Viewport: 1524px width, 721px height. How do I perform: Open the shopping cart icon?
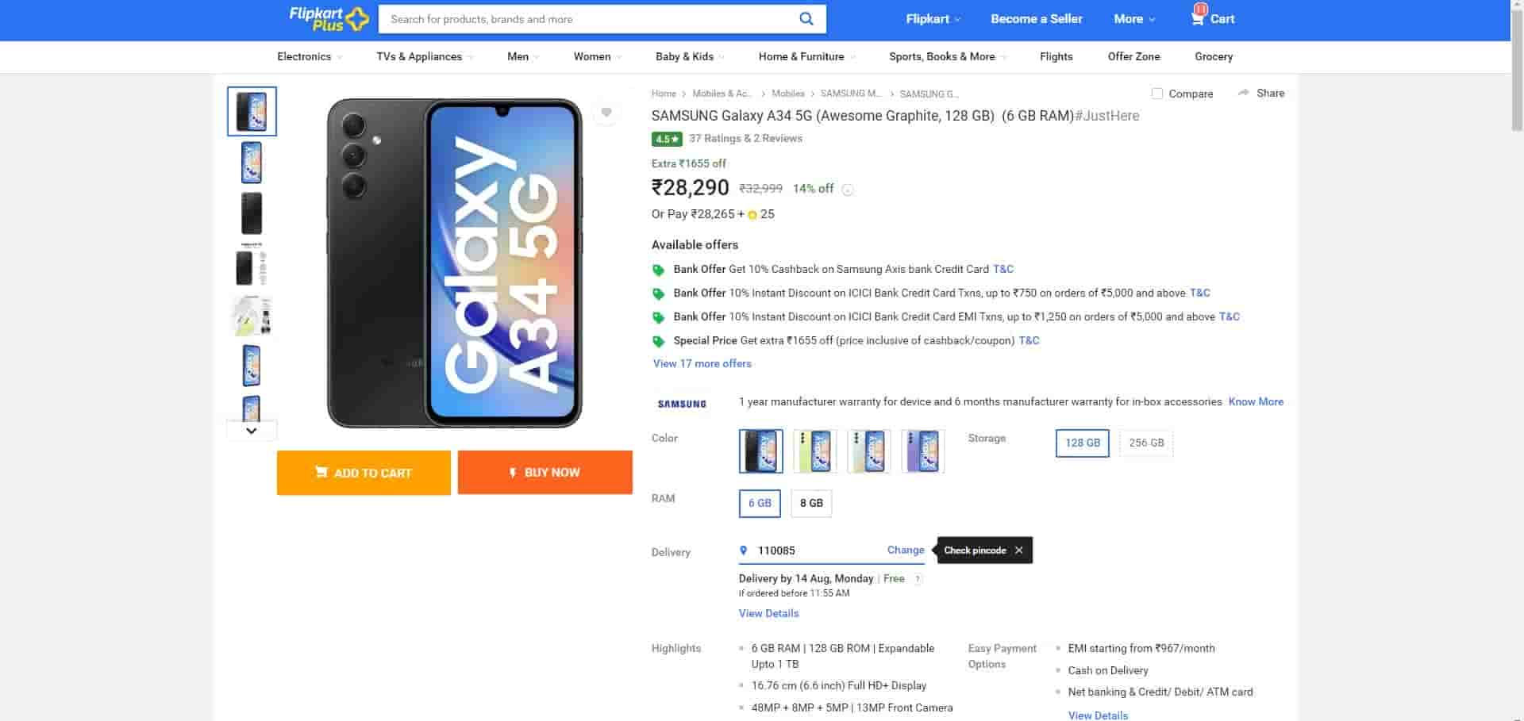(x=1197, y=18)
